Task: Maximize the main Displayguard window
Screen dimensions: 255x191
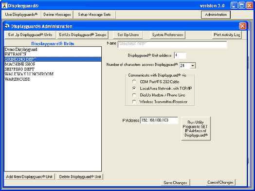Action: [242, 5]
